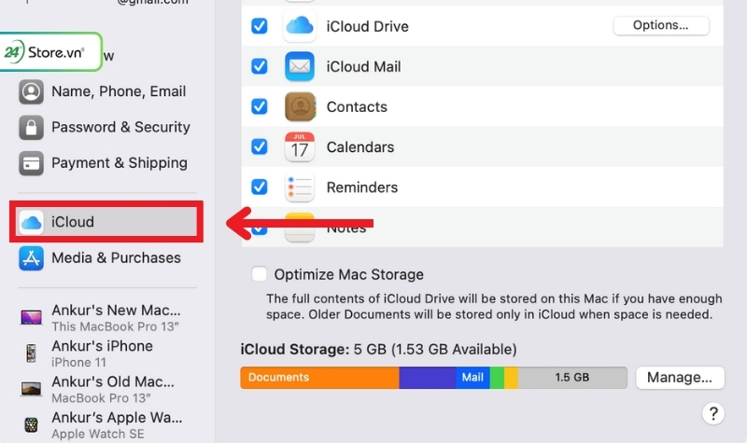Click the gray 1.5 GB free segment

(x=572, y=378)
